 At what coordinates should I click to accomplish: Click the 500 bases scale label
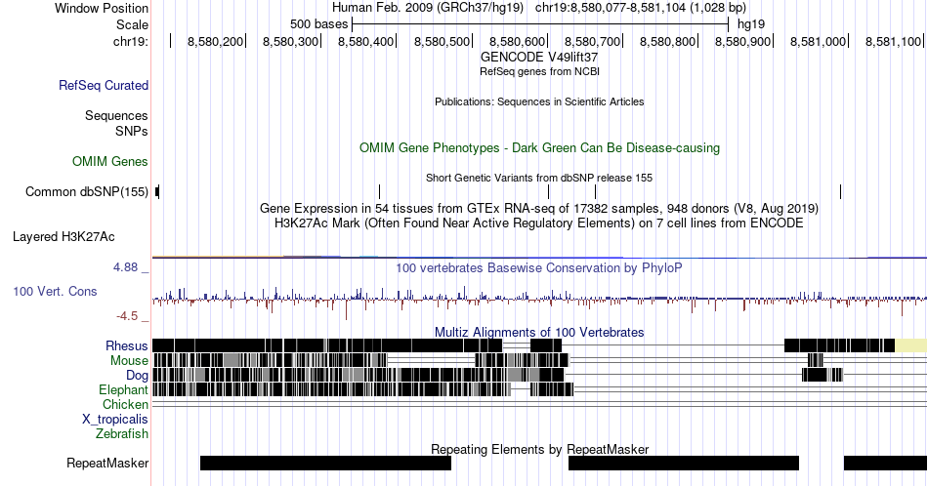[319, 24]
